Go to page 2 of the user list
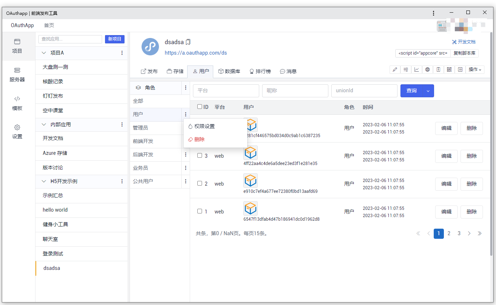 click(x=449, y=233)
